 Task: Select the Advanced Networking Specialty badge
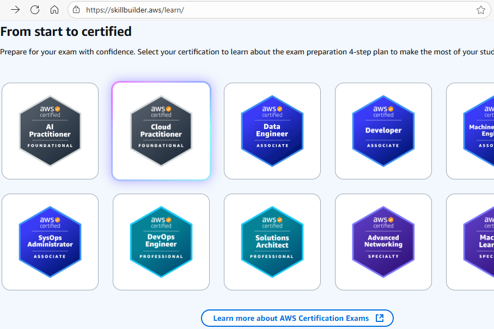[x=383, y=242]
